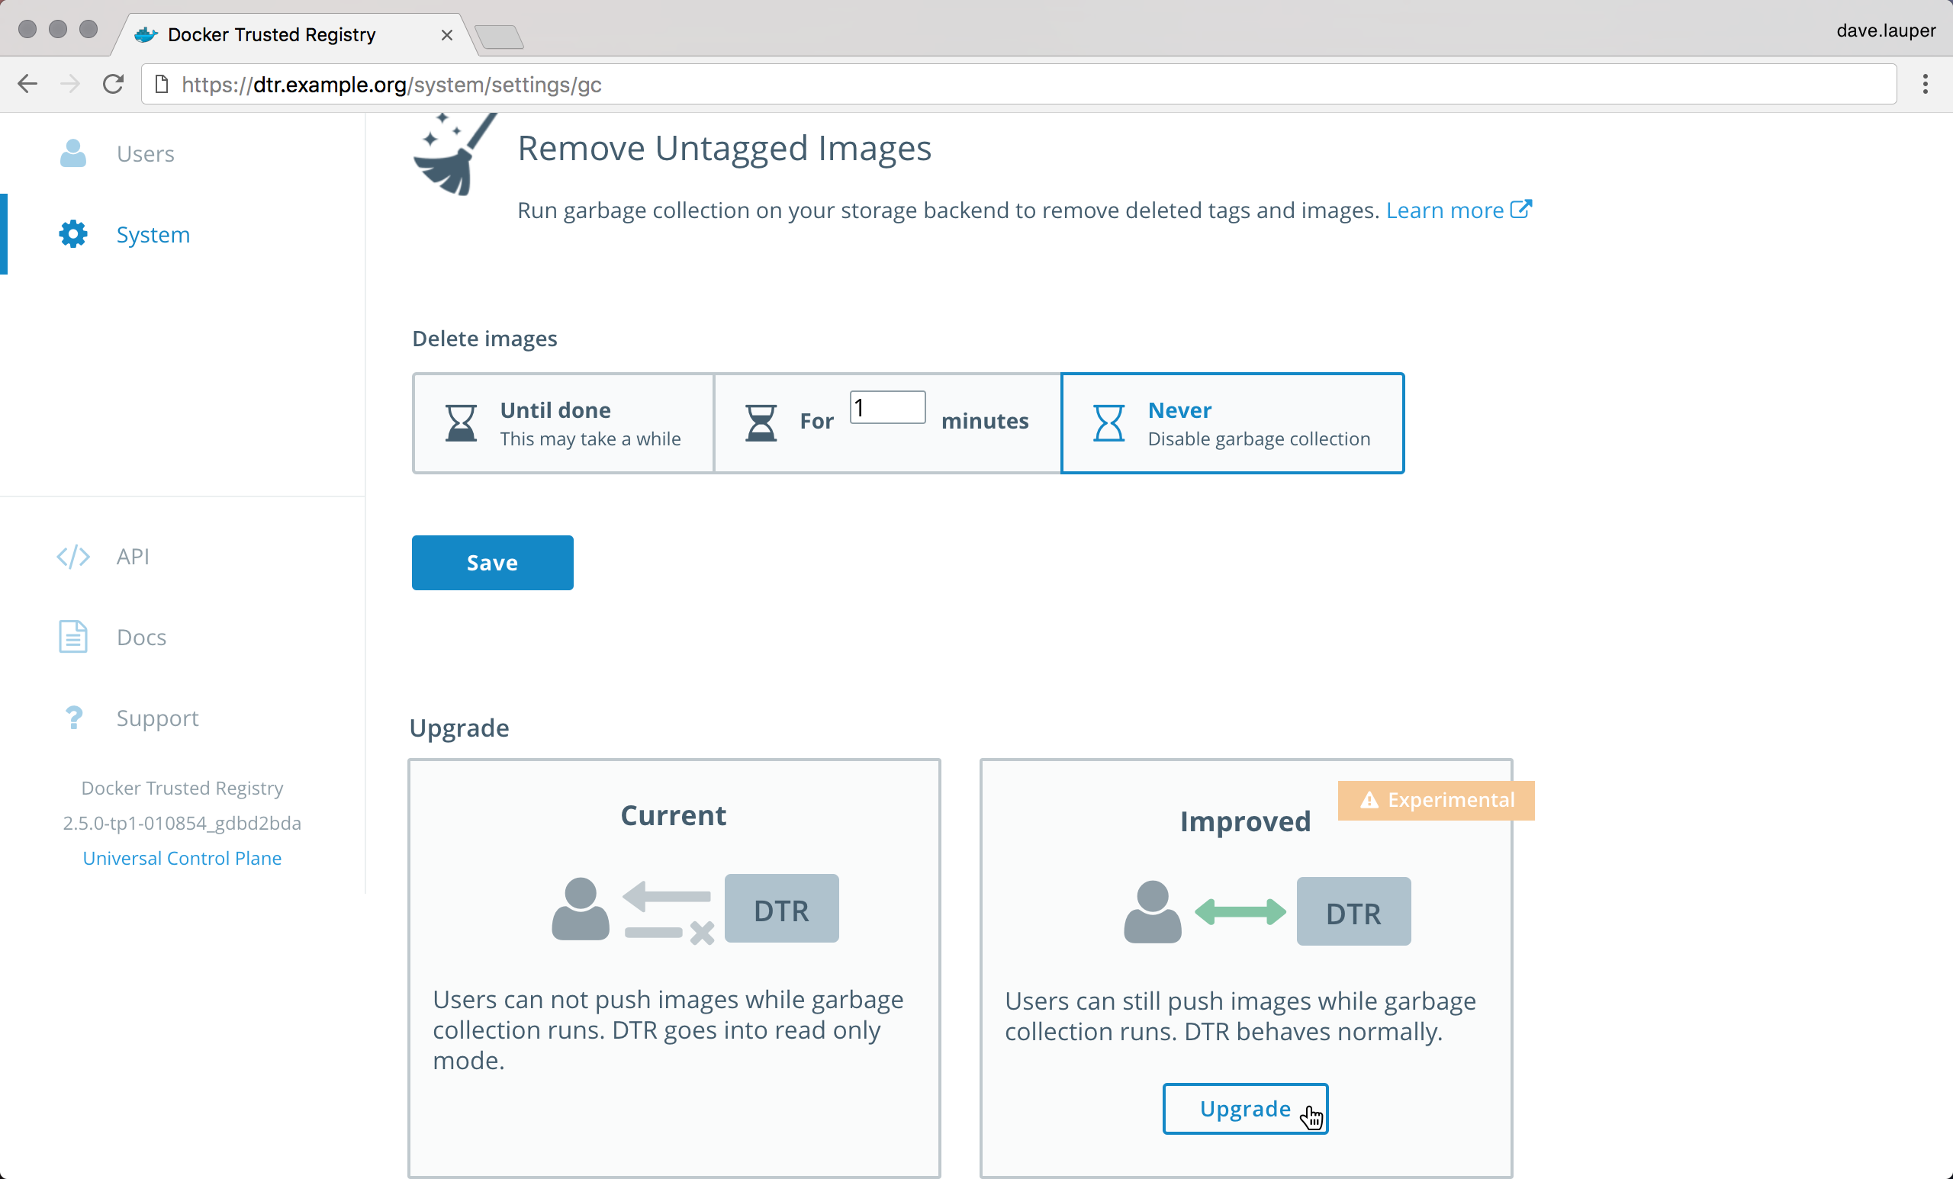Image resolution: width=1953 pixels, height=1179 pixels.
Task: Open the Universal Control Plane link
Action: (x=182, y=858)
